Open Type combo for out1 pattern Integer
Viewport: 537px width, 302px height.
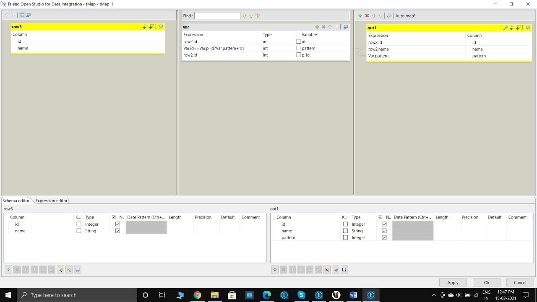363,237
